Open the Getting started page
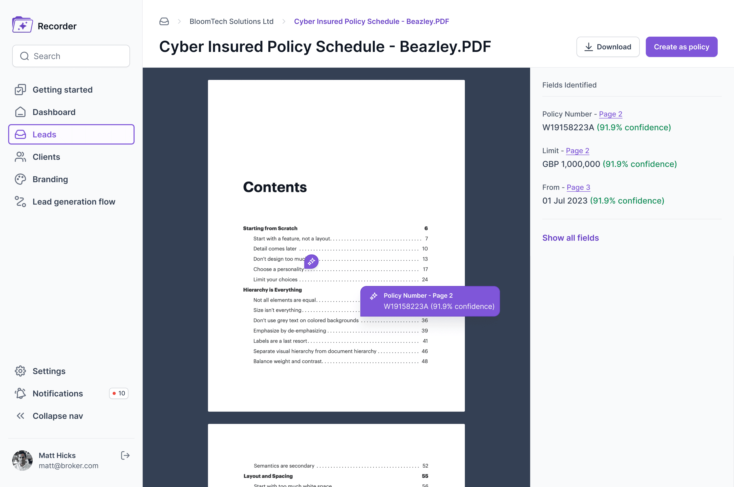 (x=62, y=90)
